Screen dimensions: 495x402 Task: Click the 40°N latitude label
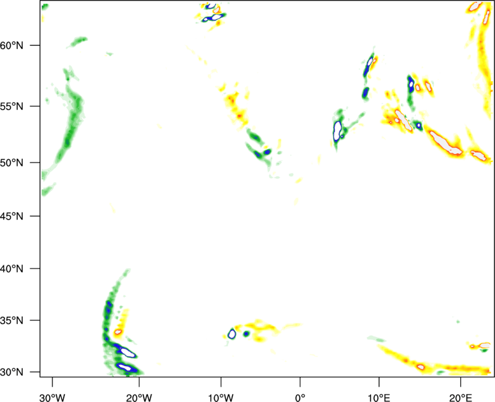[x=12, y=269]
